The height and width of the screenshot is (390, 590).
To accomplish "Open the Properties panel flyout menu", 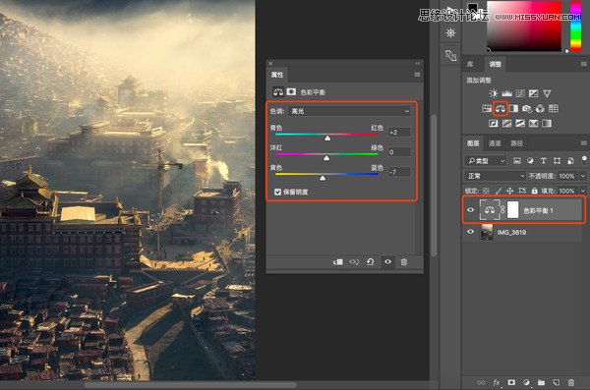I will 417,75.
